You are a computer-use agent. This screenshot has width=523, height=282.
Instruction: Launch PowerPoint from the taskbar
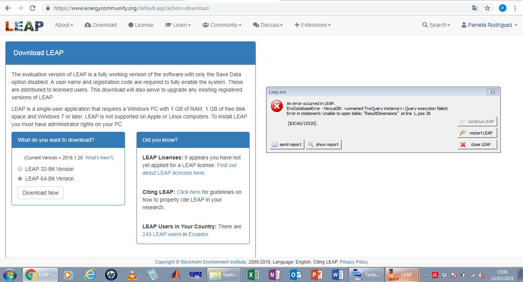pyautogui.click(x=317, y=274)
